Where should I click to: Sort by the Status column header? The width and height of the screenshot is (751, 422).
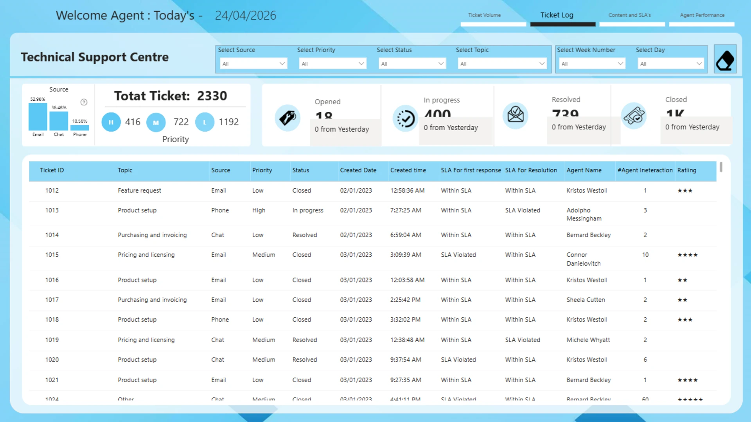[x=300, y=170]
